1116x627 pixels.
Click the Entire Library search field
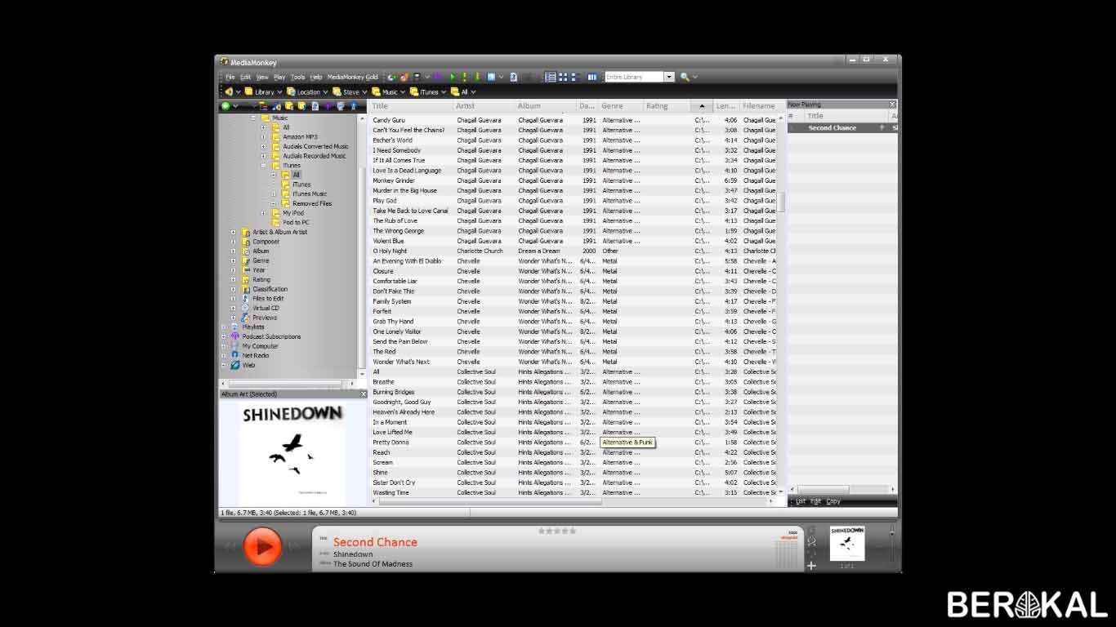pos(633,77)
